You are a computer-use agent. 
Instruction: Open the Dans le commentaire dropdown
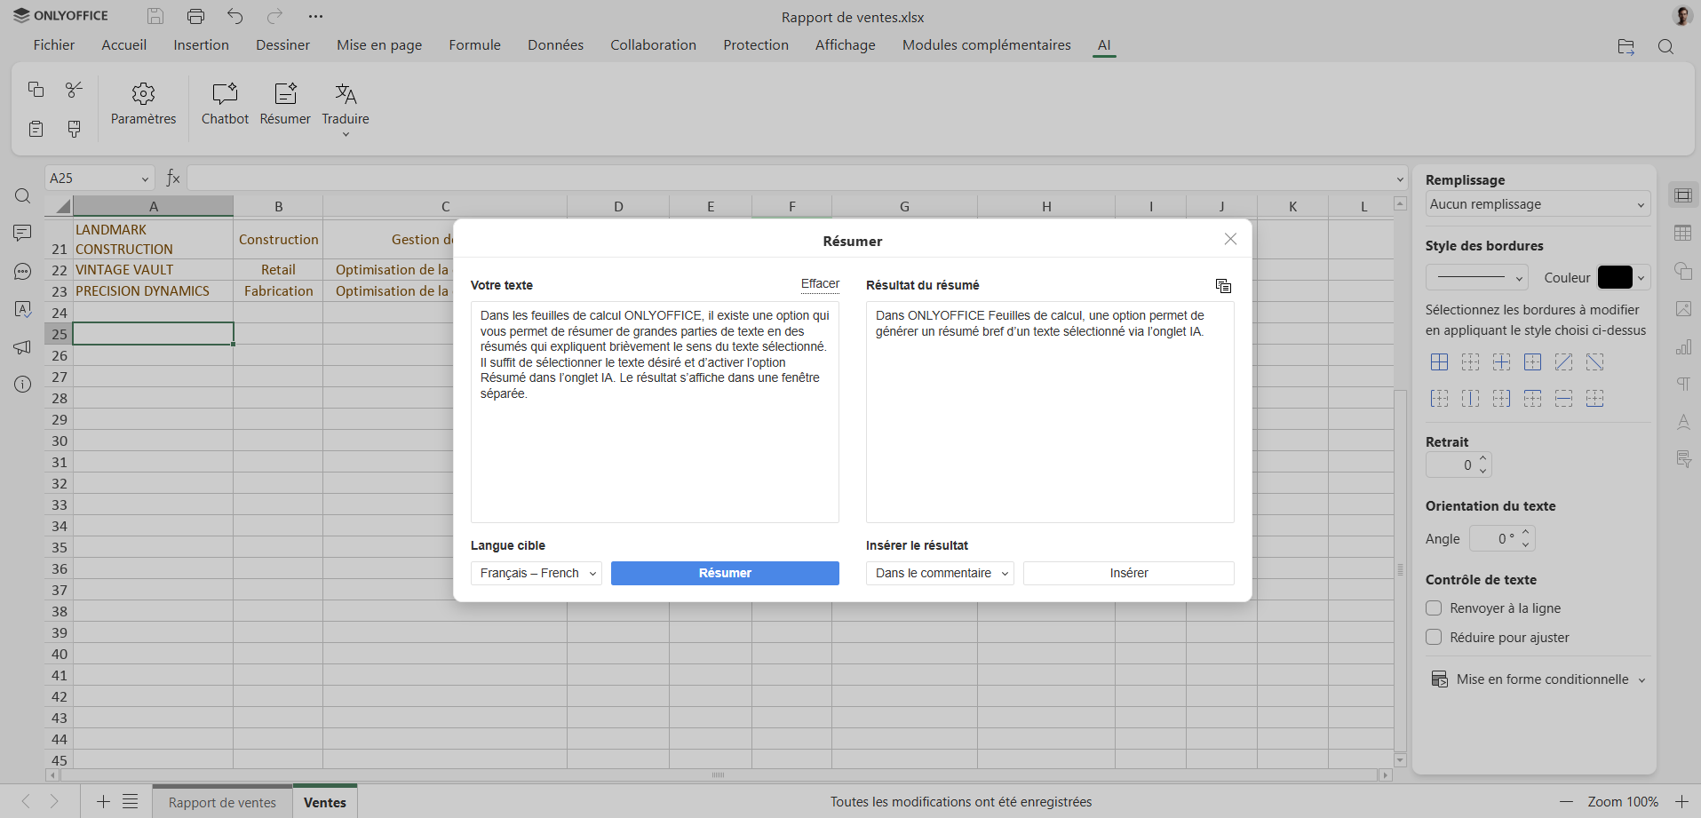pyautogui.click(x=940, y=573)
